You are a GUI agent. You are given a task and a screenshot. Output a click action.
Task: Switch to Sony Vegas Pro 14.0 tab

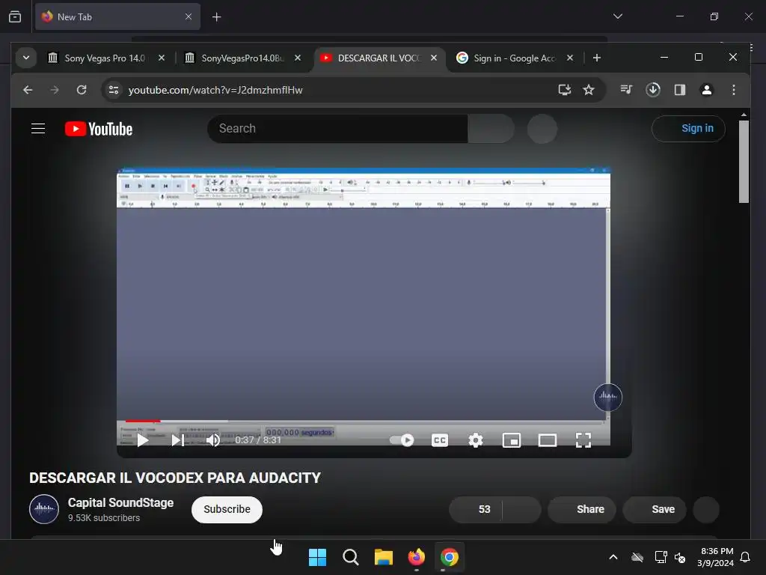coord(106,58)
